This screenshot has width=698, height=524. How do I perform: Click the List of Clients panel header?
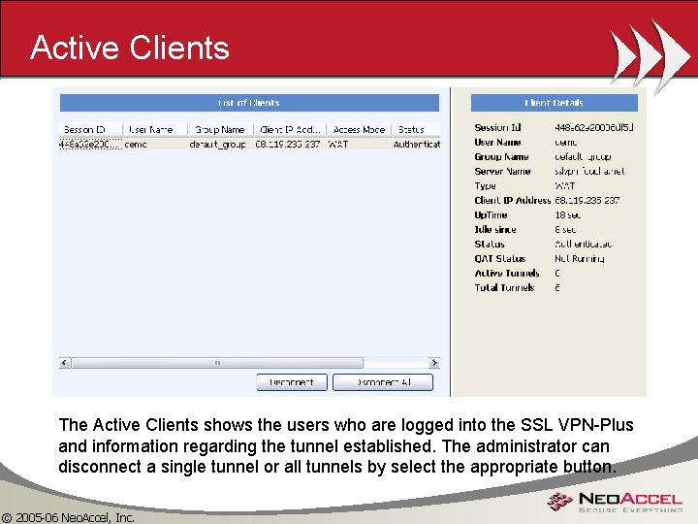pyautogui.click(x=249, y=103)
